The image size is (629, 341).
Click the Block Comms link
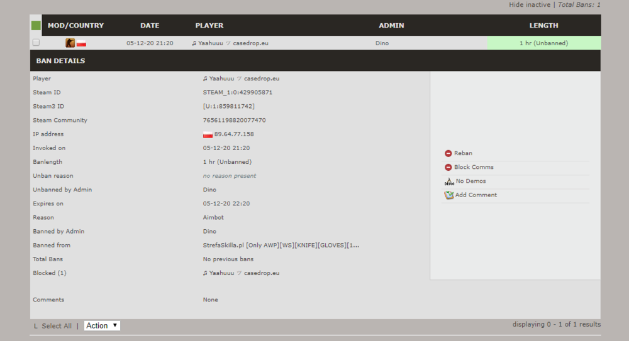tap(474, 167)
